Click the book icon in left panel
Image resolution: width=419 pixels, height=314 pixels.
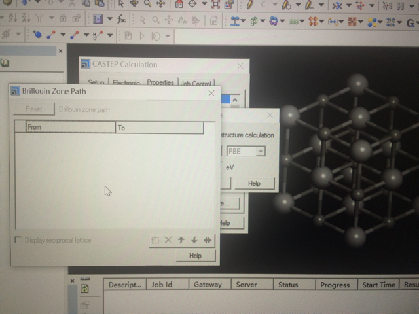[5, 63]
